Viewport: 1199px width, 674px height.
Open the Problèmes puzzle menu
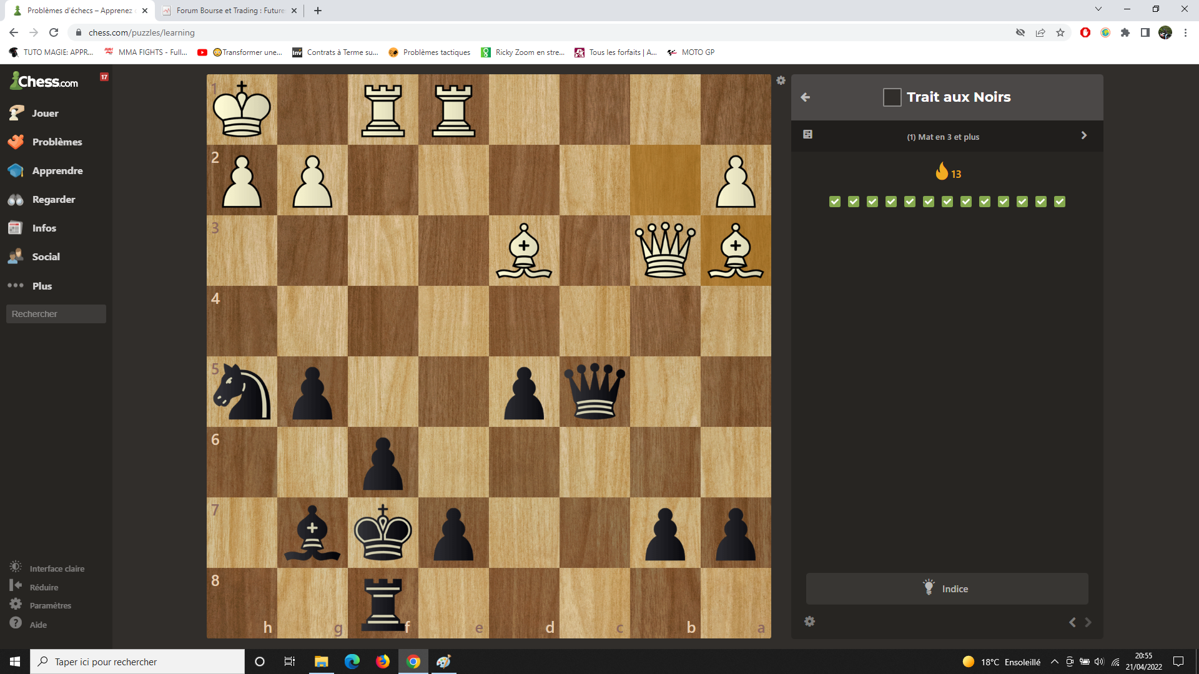(56, 142)
